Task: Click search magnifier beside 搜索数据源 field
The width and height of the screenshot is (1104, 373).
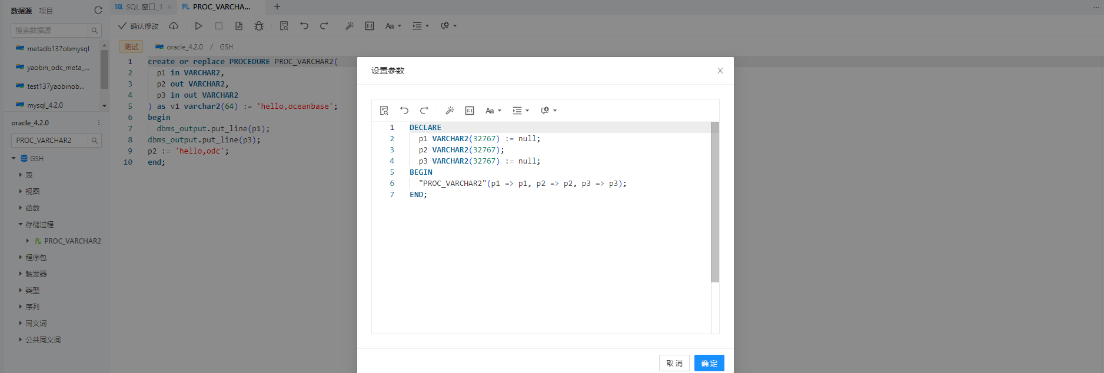Action: 94,30
